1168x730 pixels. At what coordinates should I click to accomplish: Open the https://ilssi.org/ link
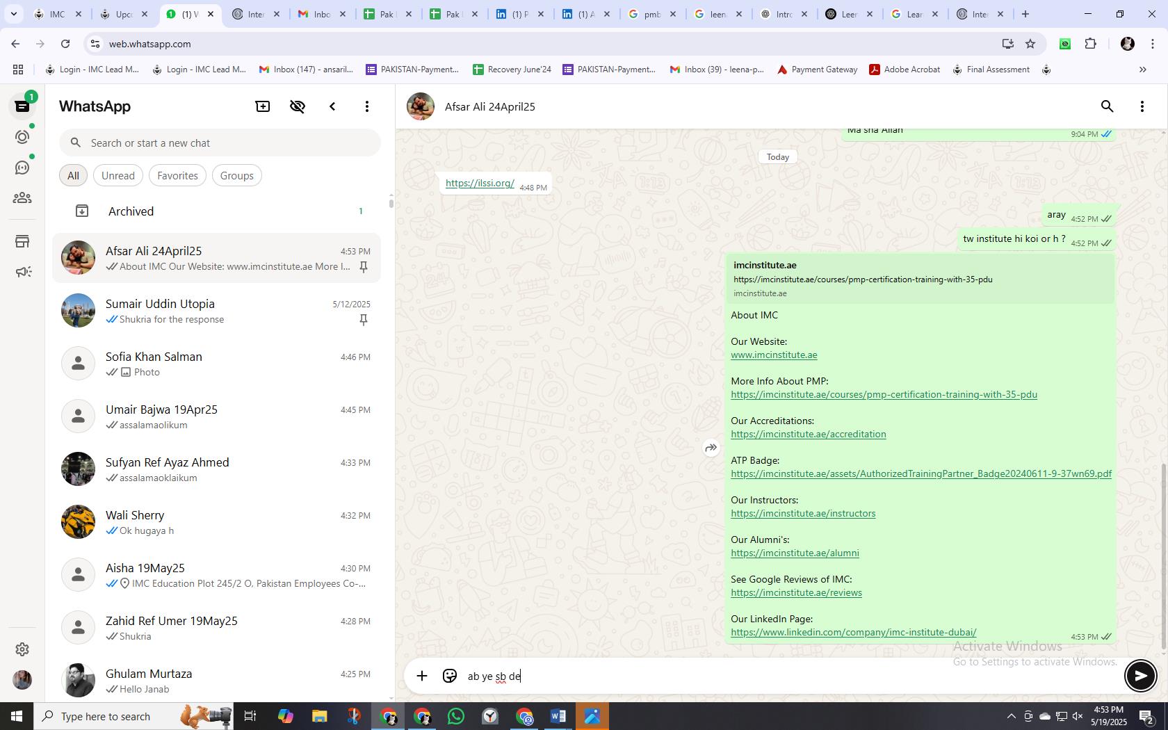pyautogui.click(x=480, y=184)
